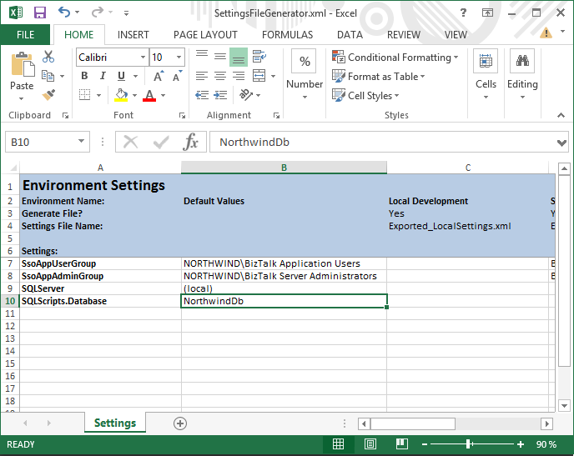Viewport: 574px width, 456px height.
Task: Click the Orientation text angle icon
Action: pos(246,95)
